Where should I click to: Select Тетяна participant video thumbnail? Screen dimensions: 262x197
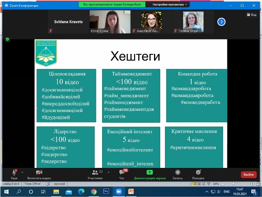coord(193,22)
